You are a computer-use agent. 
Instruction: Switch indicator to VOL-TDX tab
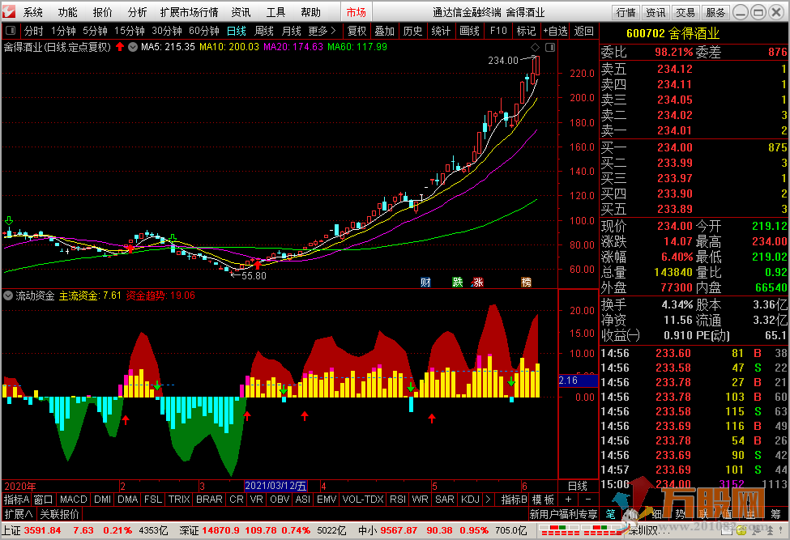363,500
